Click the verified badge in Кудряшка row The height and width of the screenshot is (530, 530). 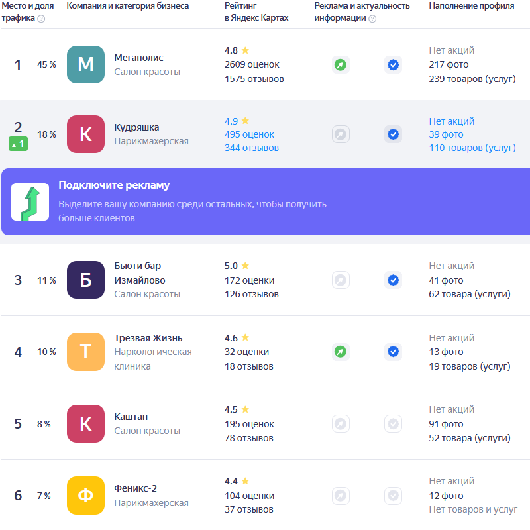click(x=393, y=134)
